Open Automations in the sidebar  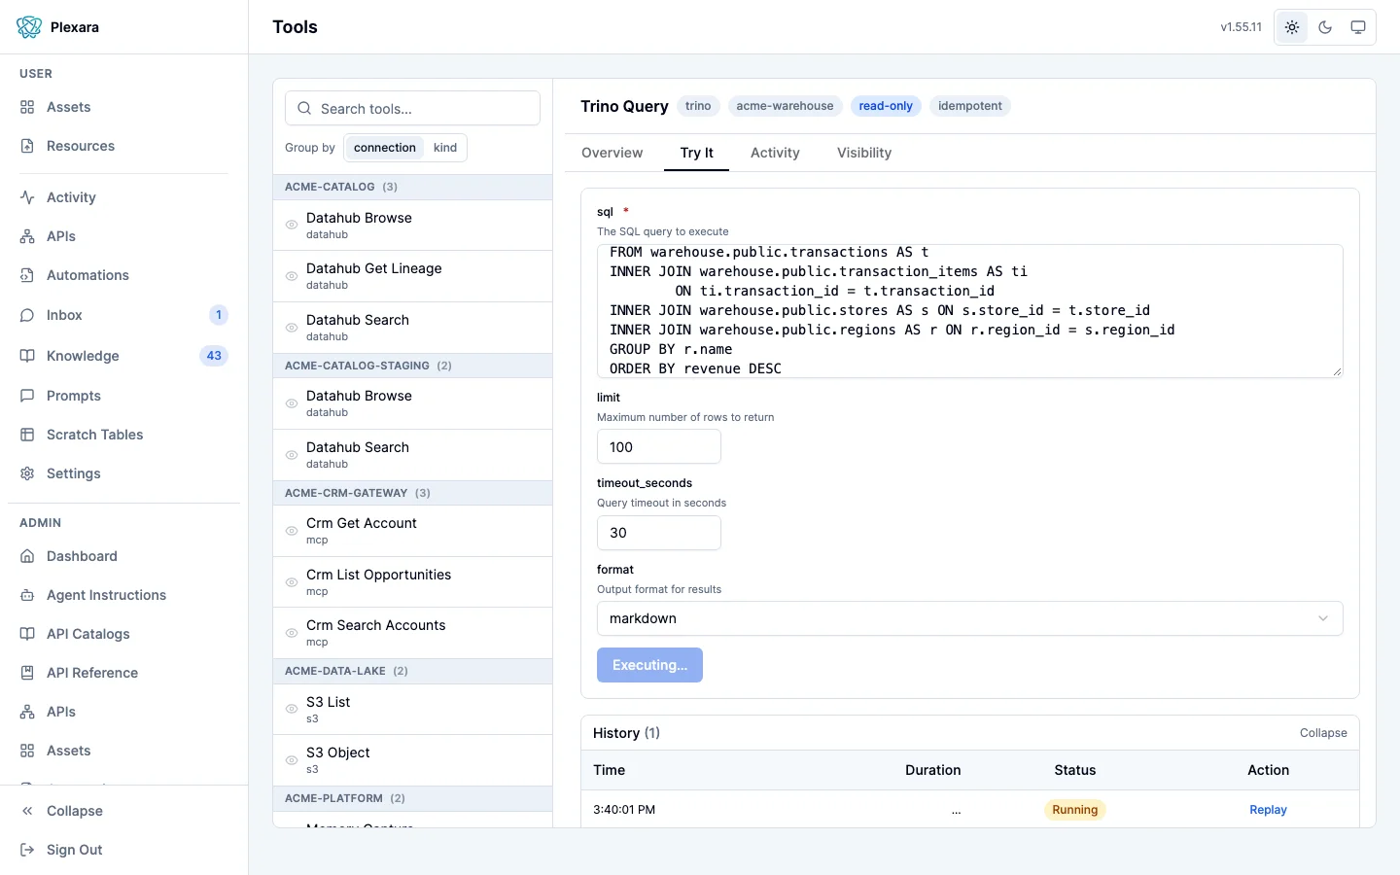pyautogui.click(x=123, y=275)
